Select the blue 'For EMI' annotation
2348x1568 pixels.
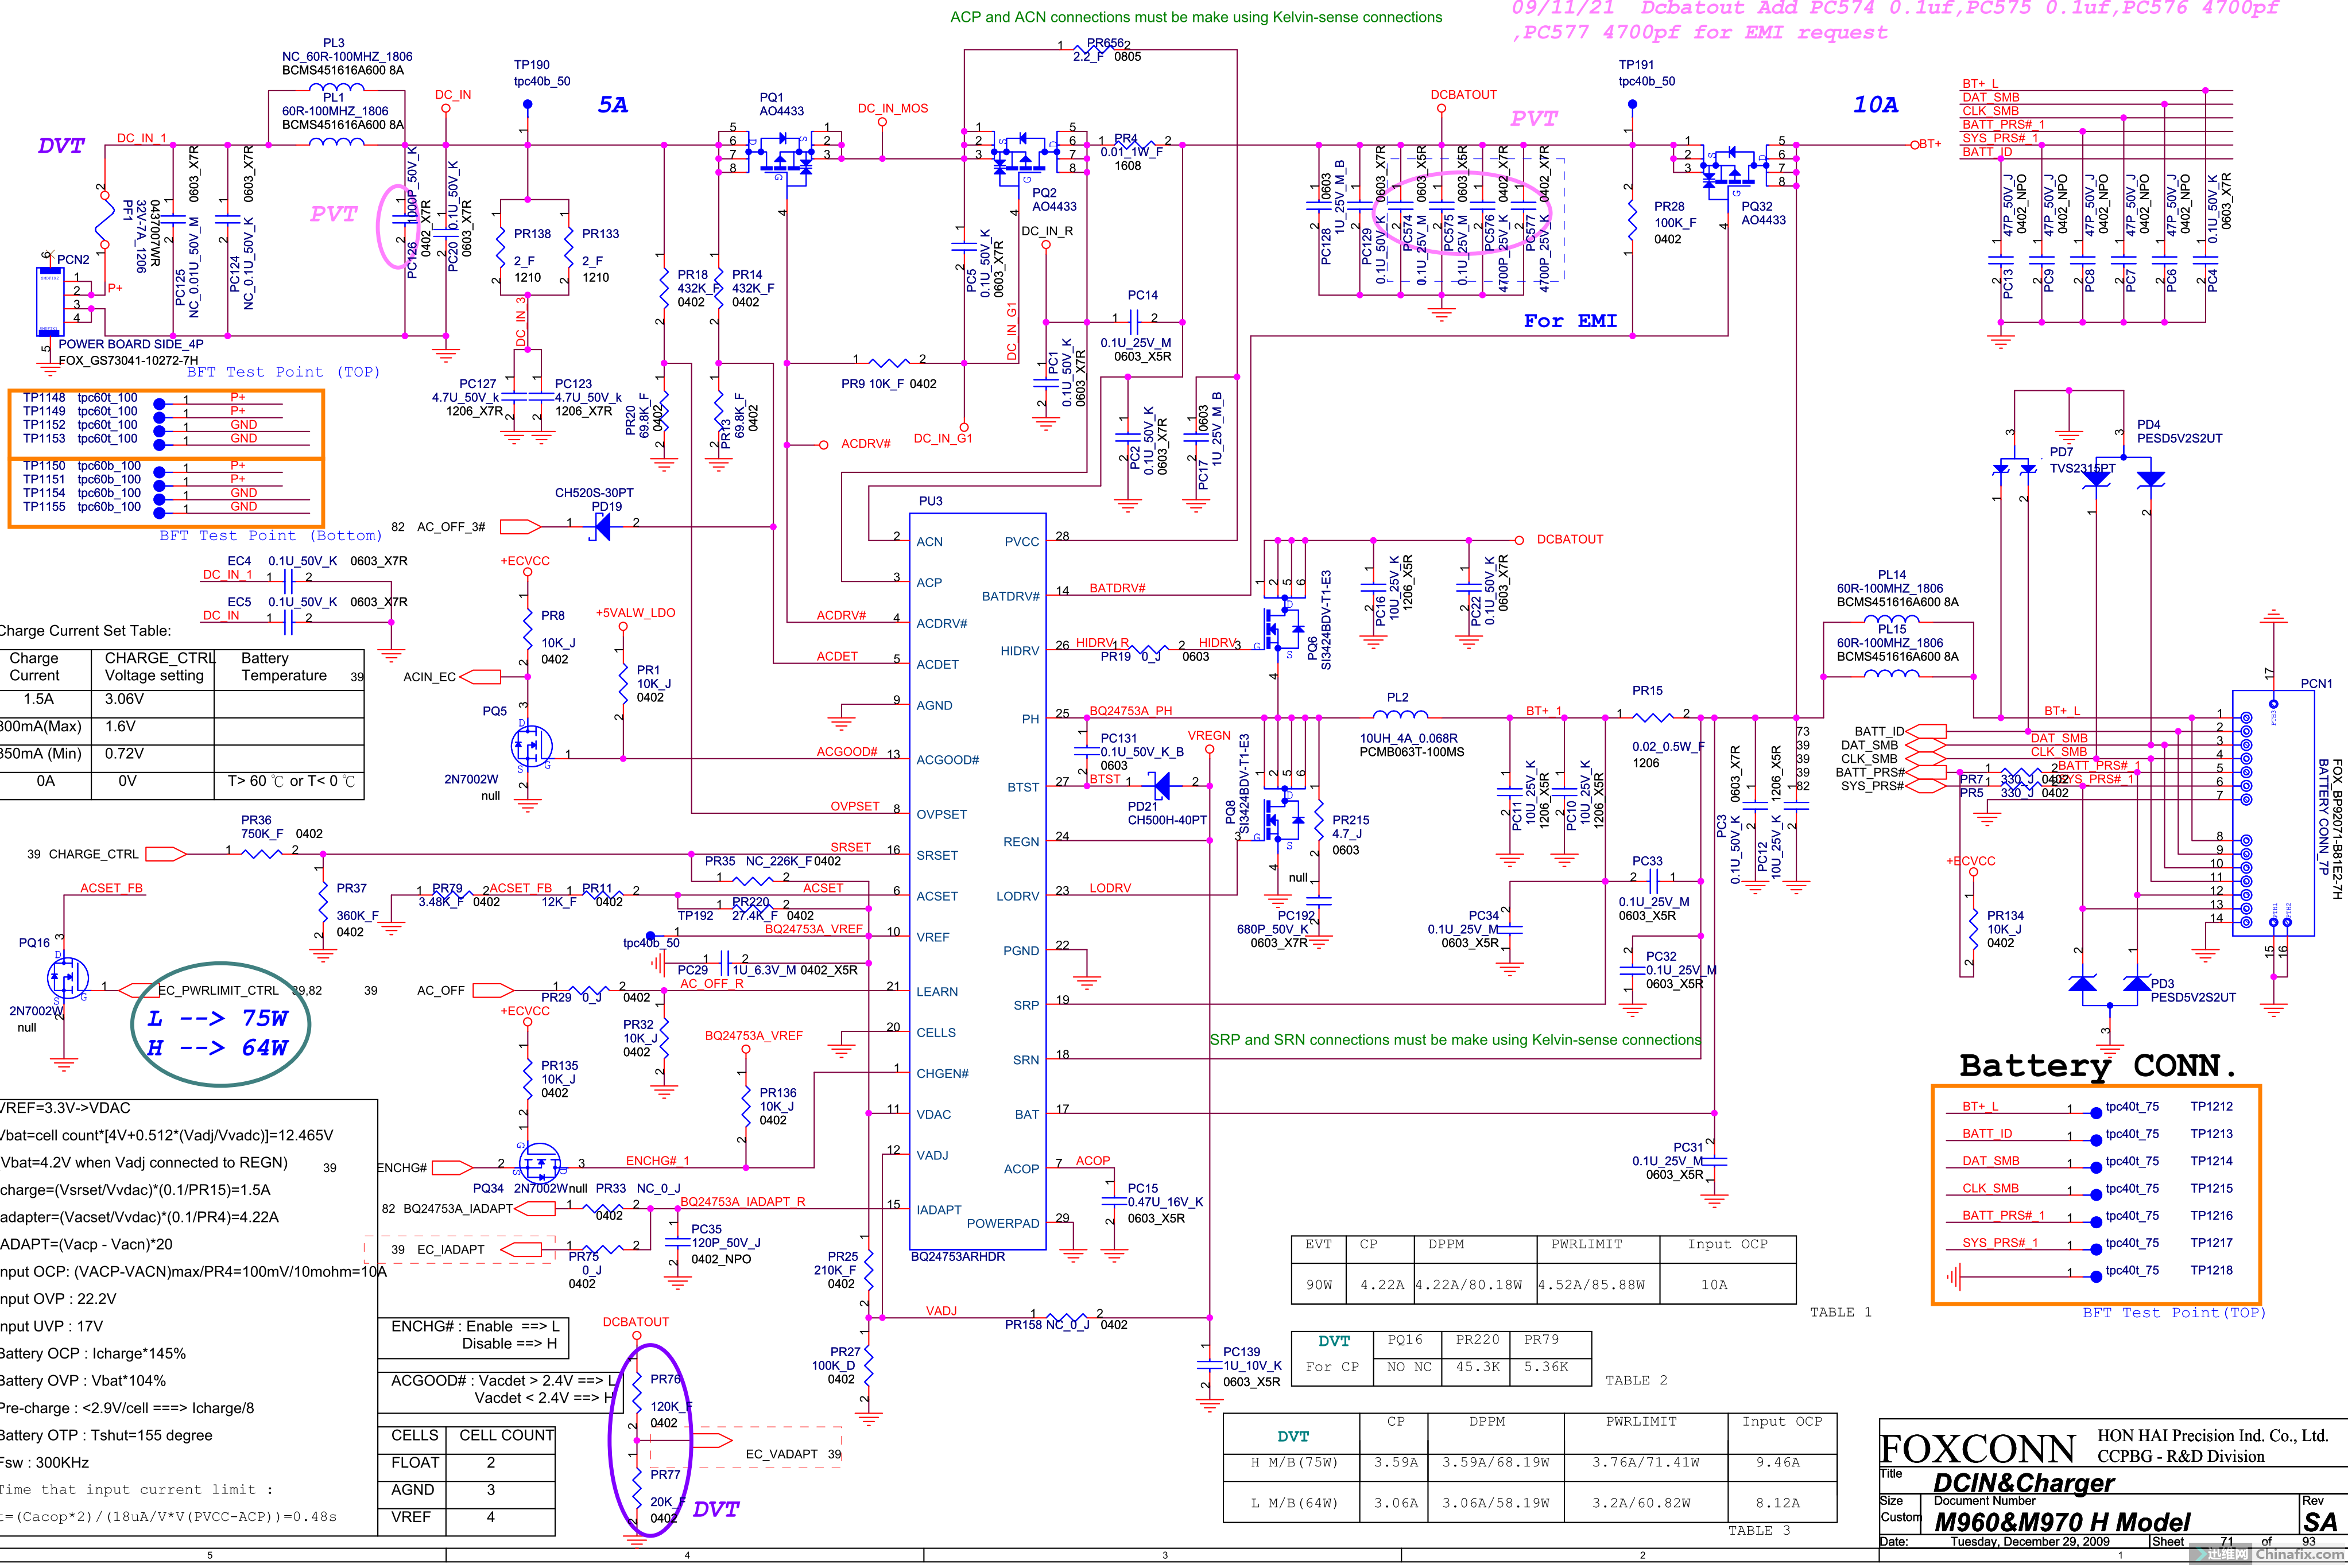tap(1570, 321)
